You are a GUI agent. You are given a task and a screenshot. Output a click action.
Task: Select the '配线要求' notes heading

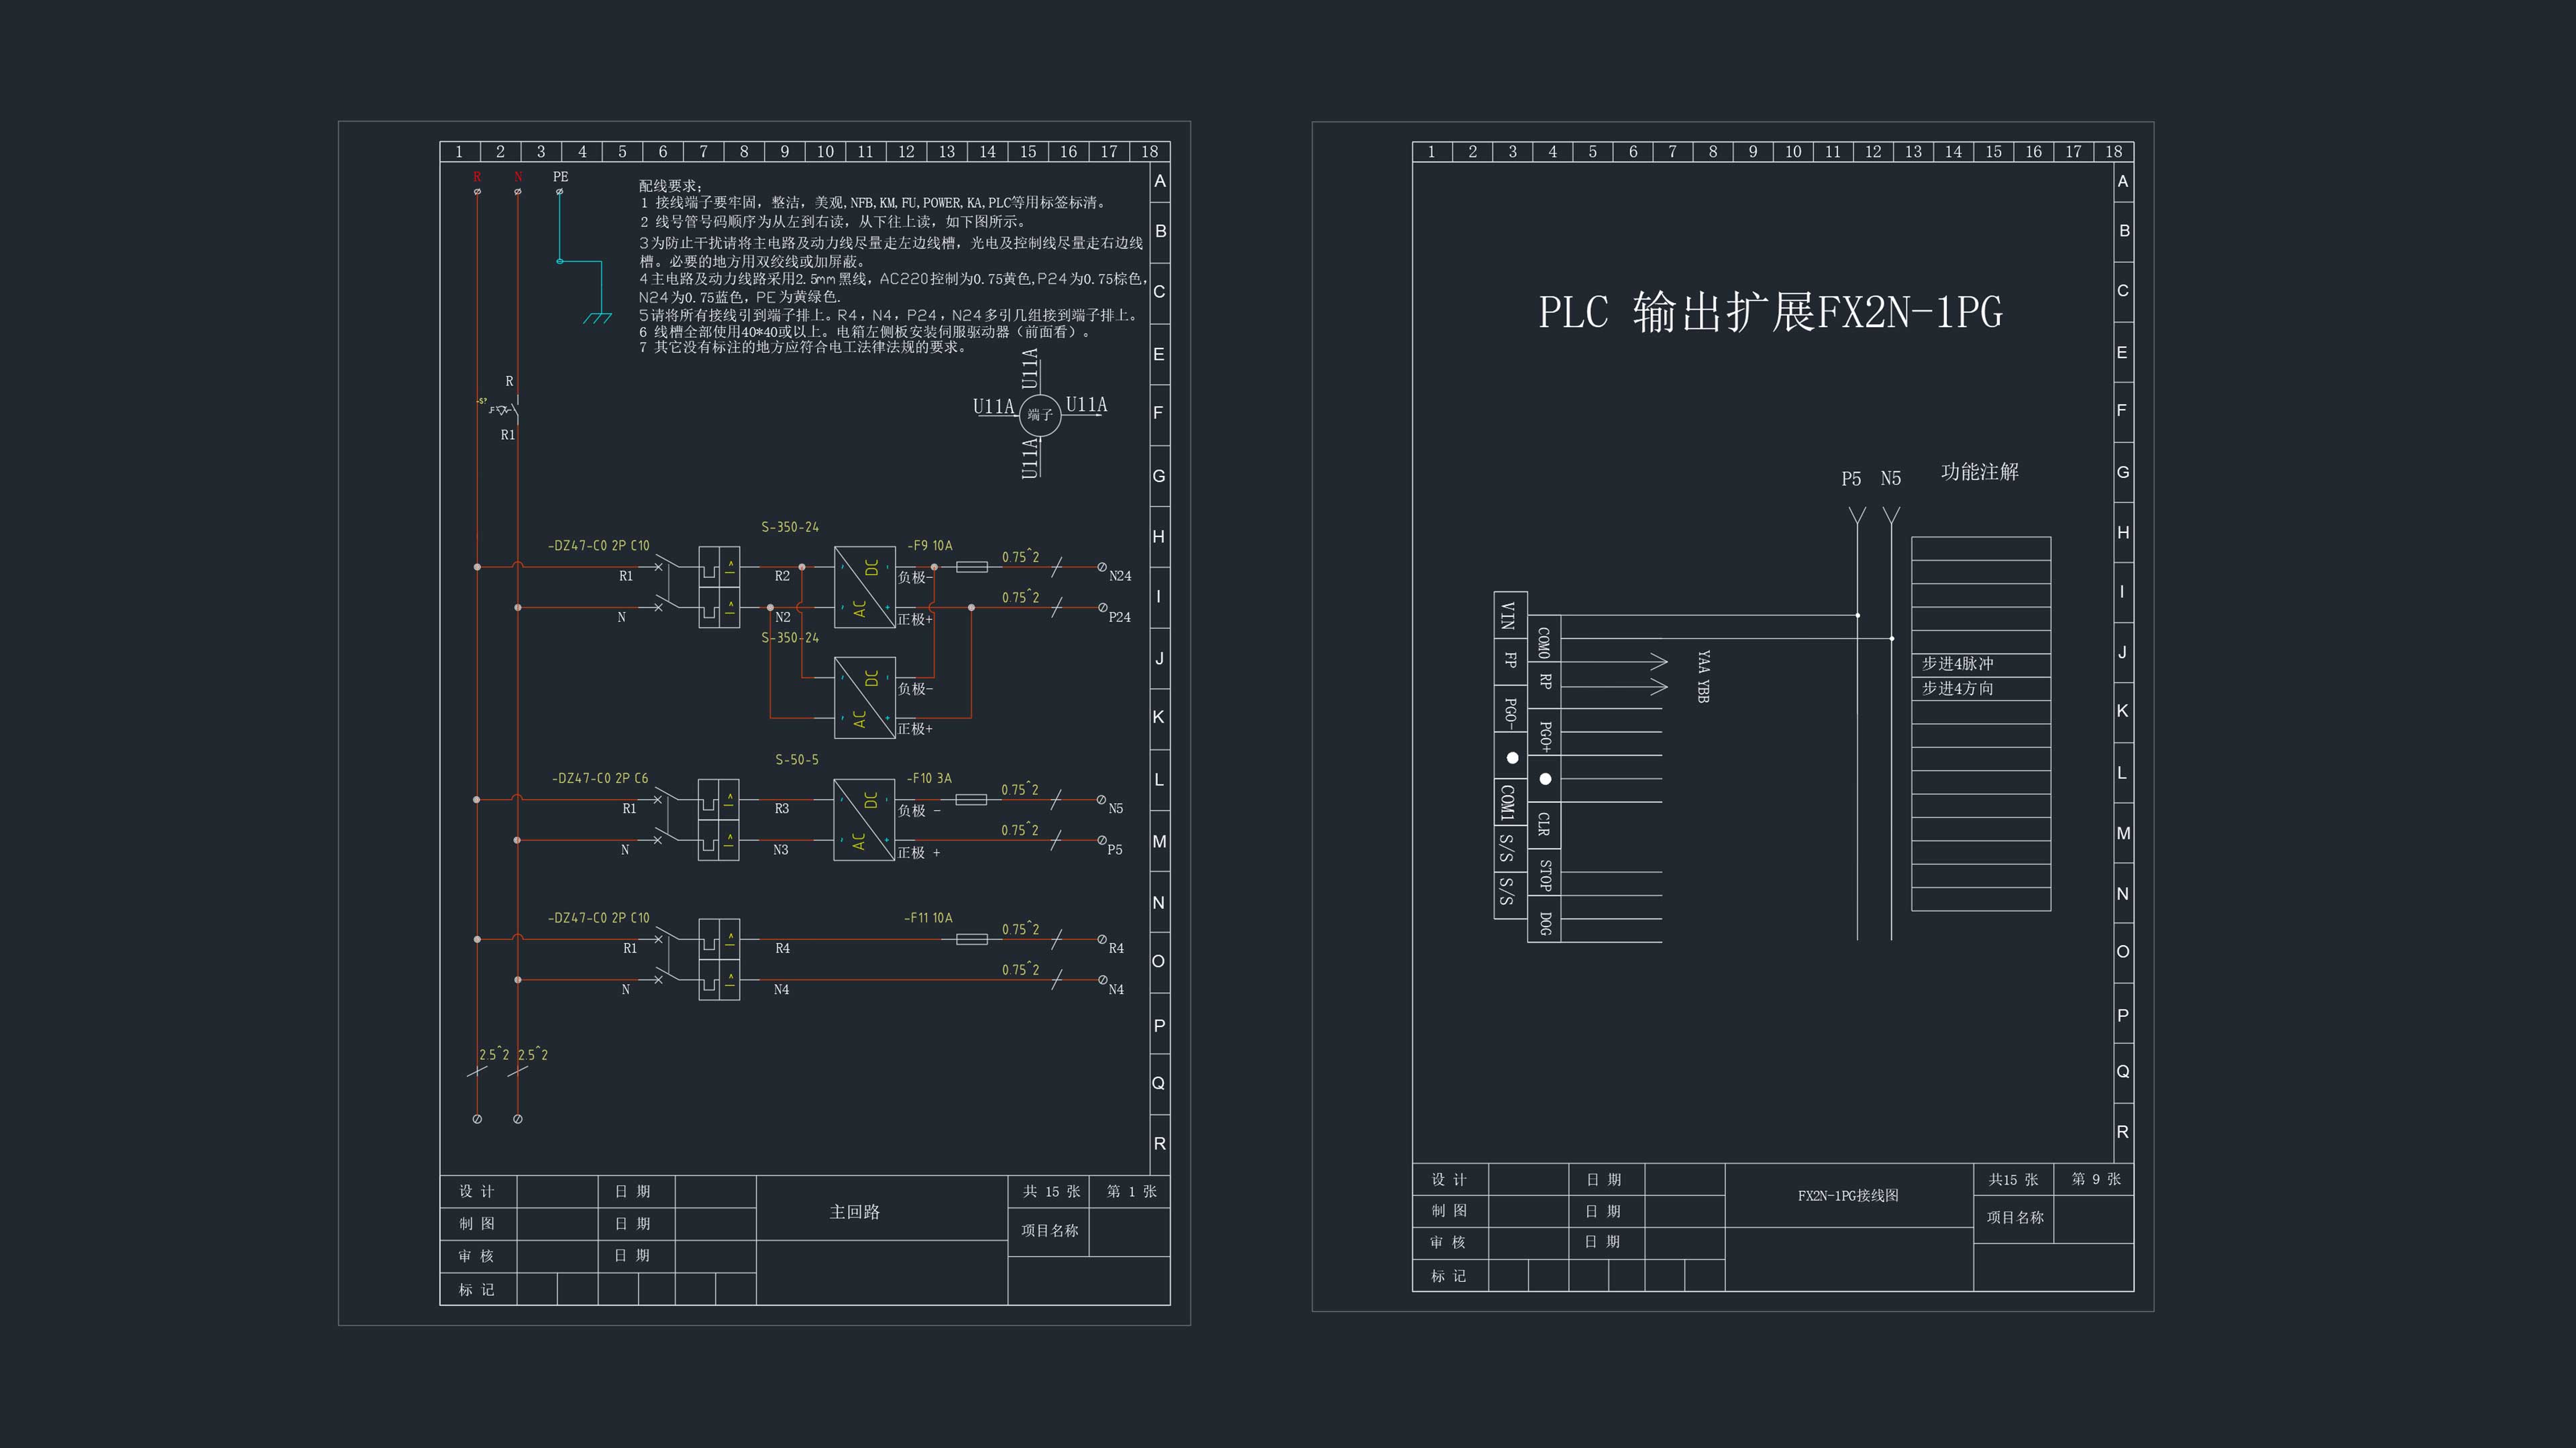pyautogui.click(x=671, y=186)
